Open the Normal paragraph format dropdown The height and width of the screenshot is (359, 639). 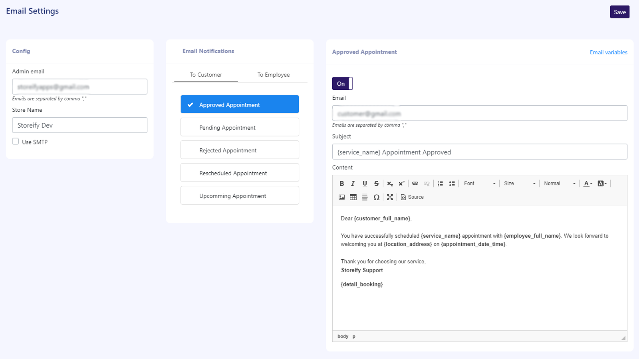click(x=559, y=183)
